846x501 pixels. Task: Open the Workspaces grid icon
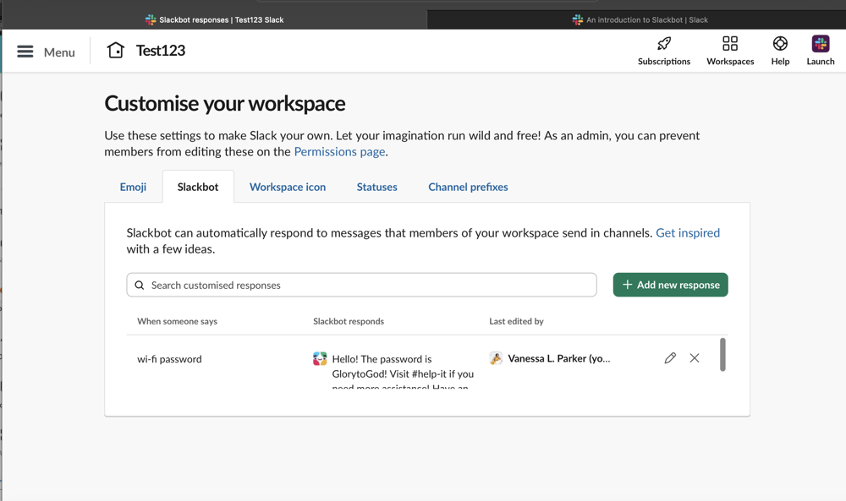(x=730, y=43)
